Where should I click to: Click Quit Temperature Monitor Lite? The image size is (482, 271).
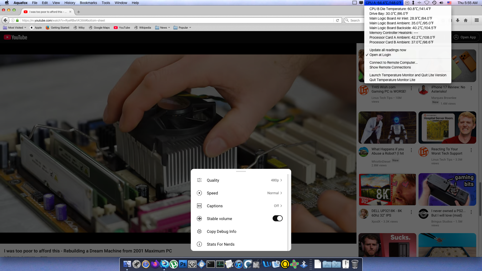coord(392,80)
